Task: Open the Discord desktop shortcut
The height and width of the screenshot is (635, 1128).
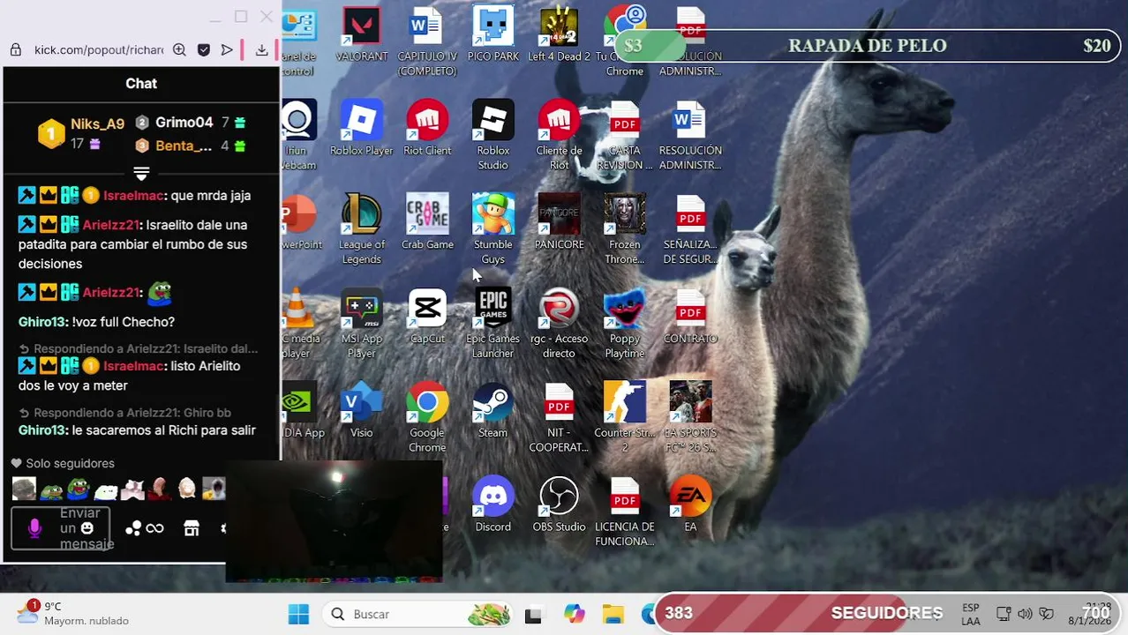Action: [x=493, y=505]
